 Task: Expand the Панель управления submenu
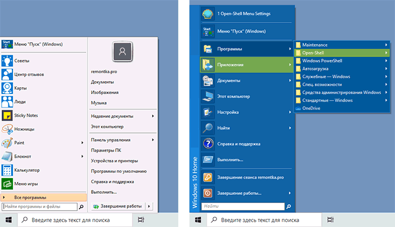click(152, 140)
